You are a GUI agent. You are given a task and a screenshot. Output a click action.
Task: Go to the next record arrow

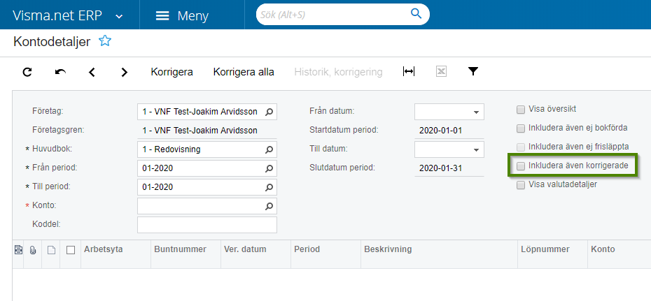[x=124, y=72]
